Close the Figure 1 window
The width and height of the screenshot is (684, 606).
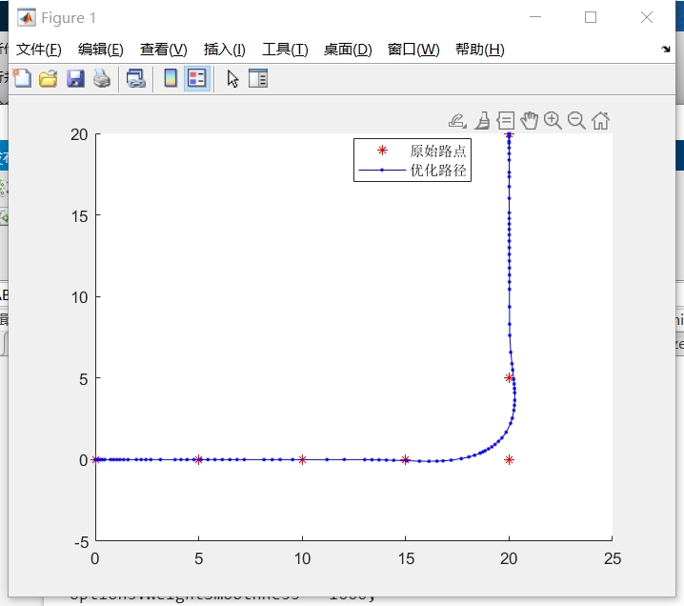click(647, 17)
